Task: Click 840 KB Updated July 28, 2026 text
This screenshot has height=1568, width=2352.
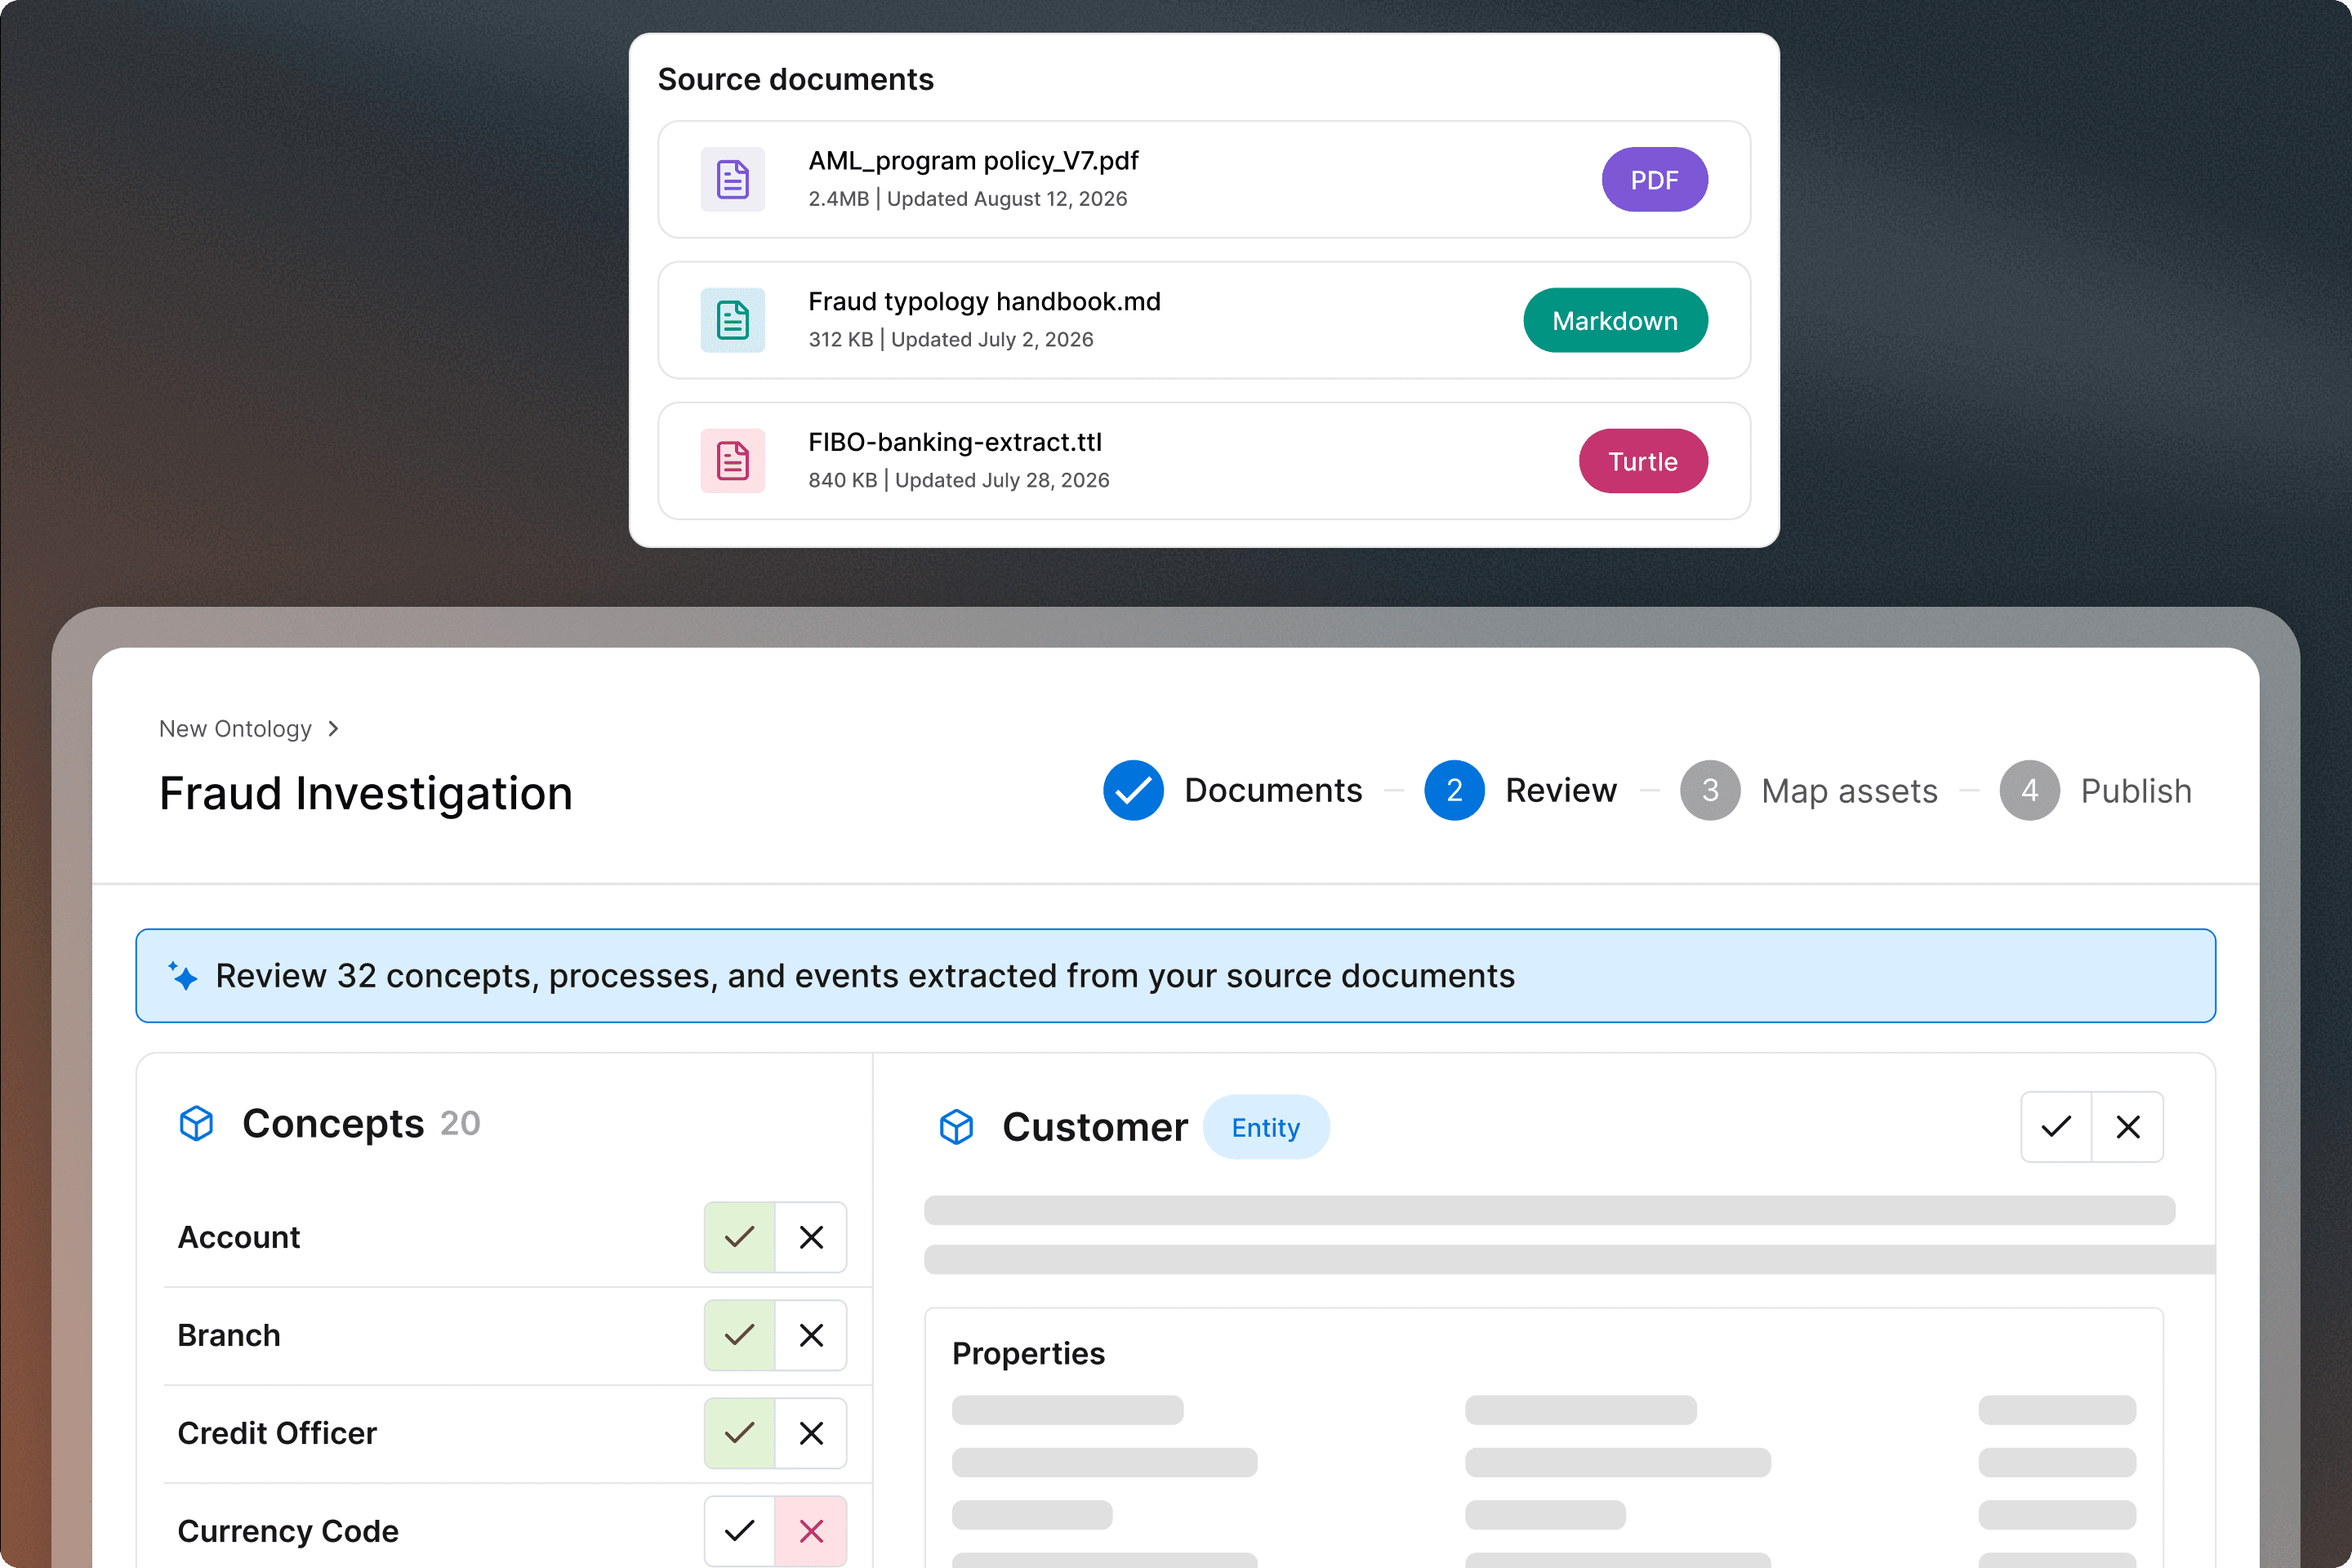Action: [959, 480]
